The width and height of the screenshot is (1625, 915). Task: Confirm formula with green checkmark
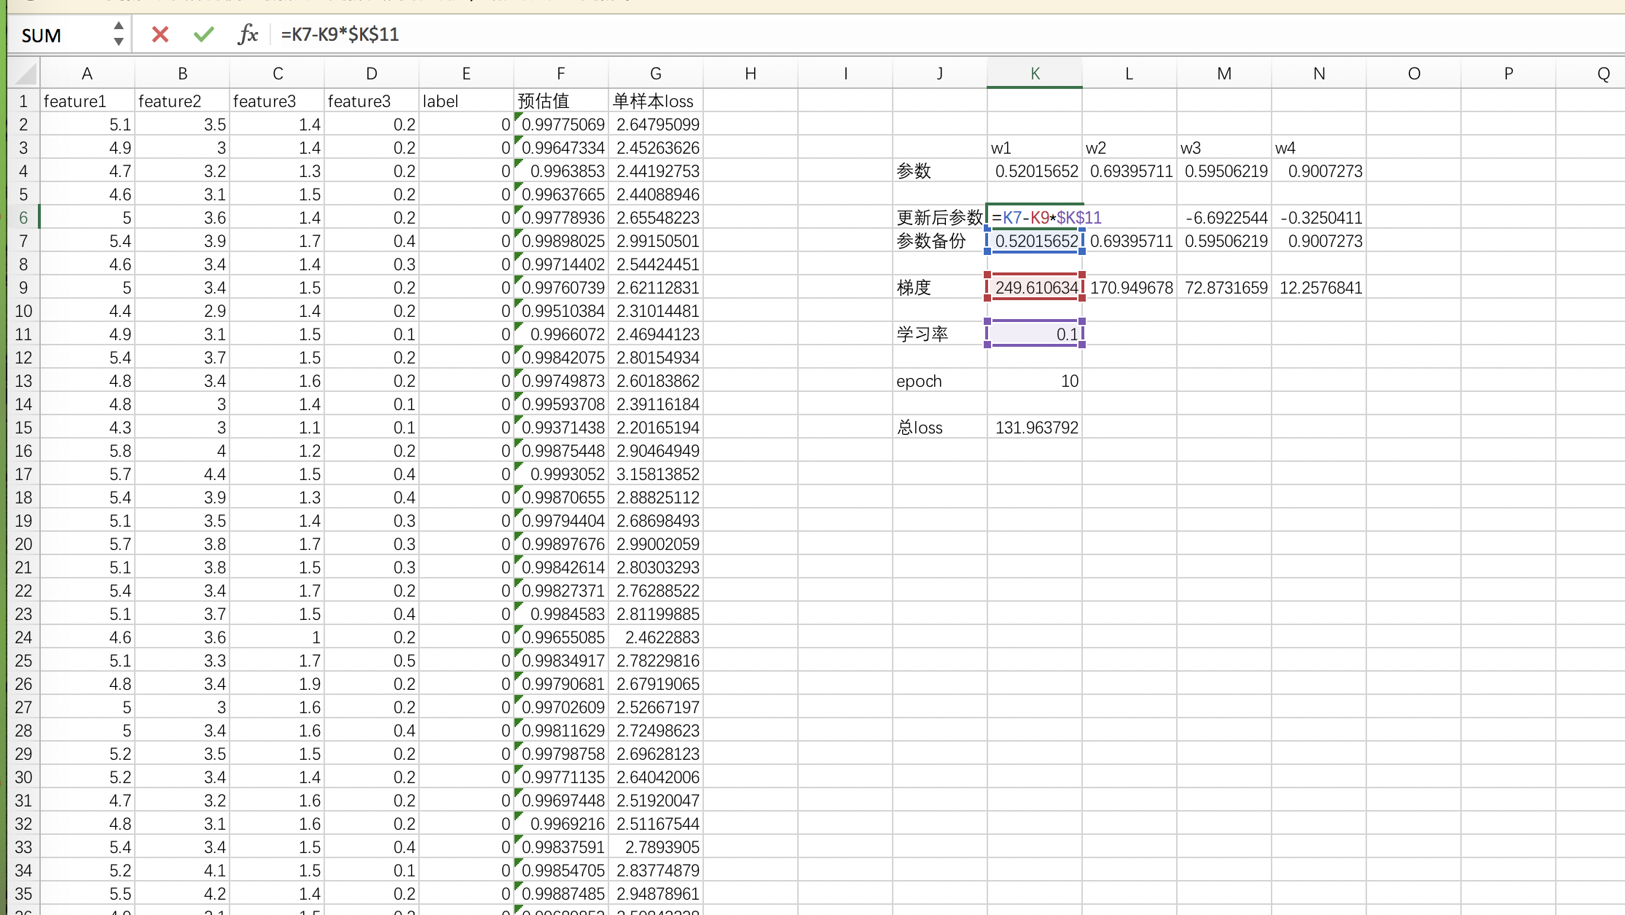pos(204,34)
